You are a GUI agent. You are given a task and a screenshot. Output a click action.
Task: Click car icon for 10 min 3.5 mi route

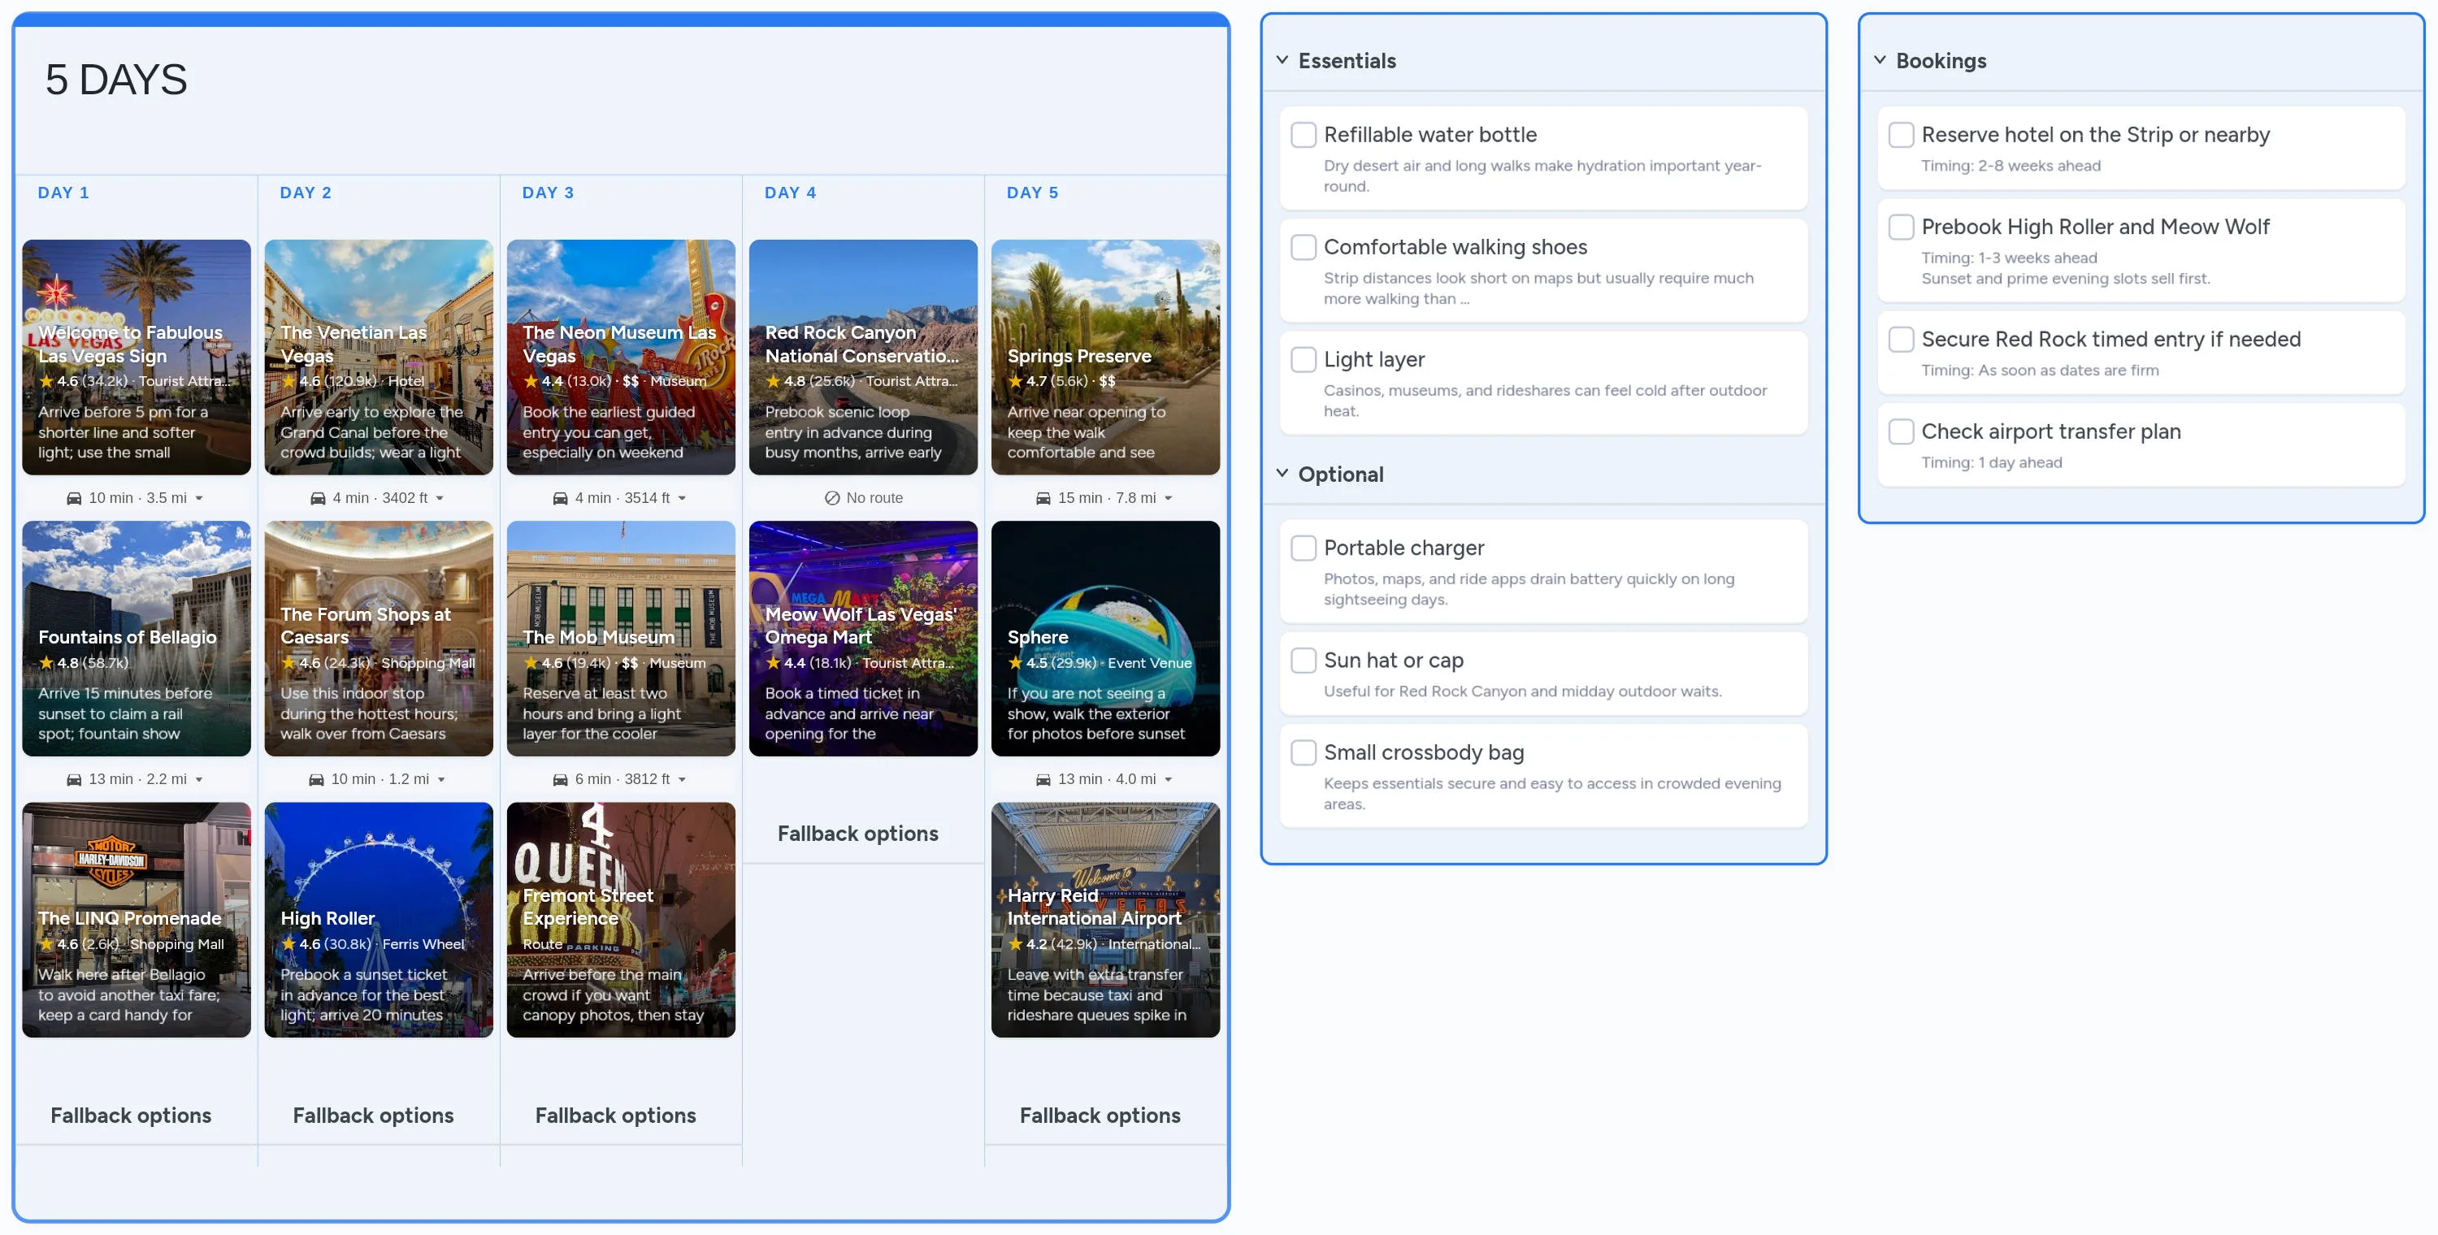(74, 498)
